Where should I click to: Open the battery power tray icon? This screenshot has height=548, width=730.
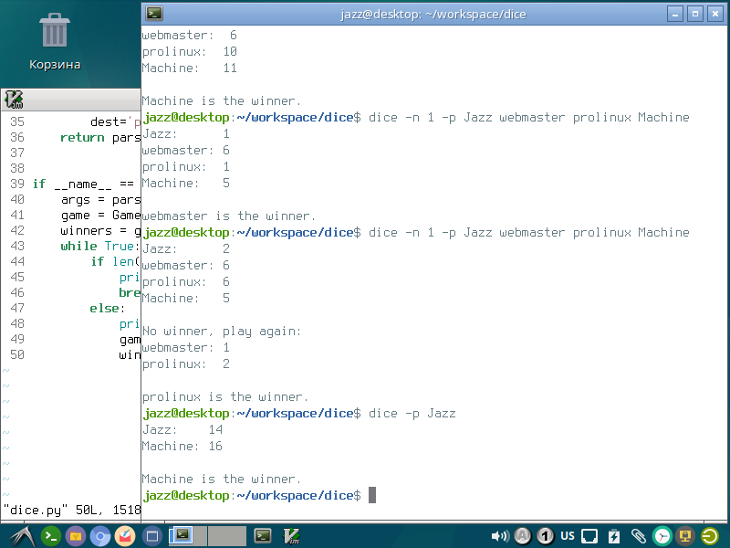[614, 536]
